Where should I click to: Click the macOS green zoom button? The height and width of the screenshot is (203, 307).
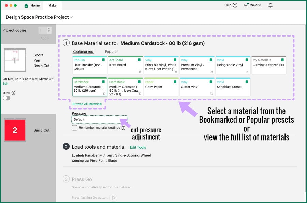15,5
